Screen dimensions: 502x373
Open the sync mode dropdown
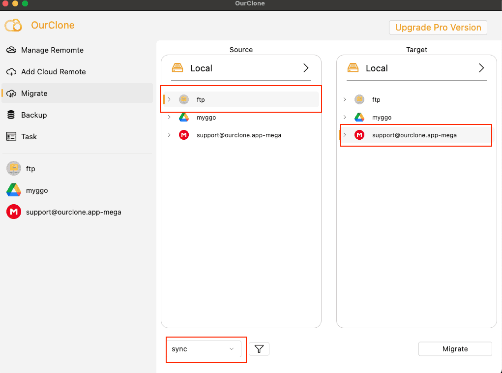(206, 349)
